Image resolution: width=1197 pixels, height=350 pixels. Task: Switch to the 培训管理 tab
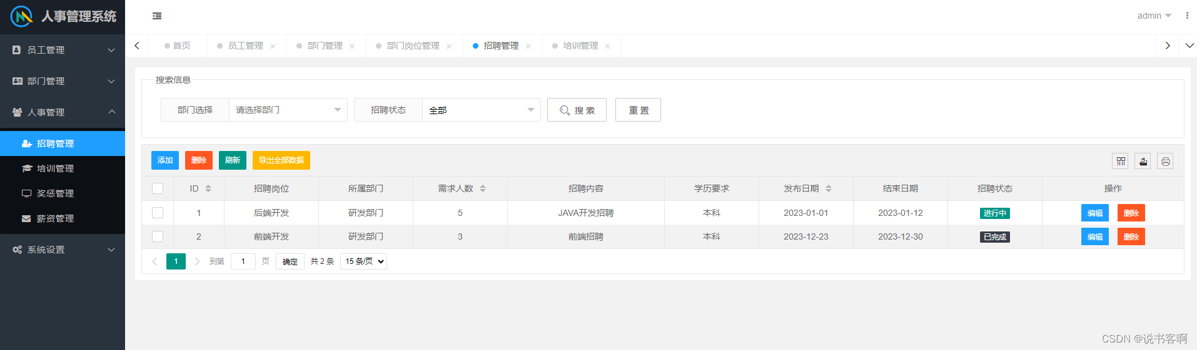[580, 46]
